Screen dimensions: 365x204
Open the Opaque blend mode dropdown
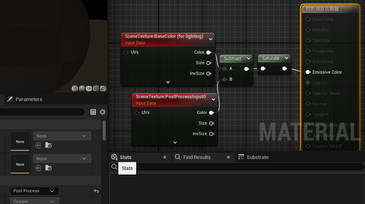pyautogui.click(x=34, y=201)
